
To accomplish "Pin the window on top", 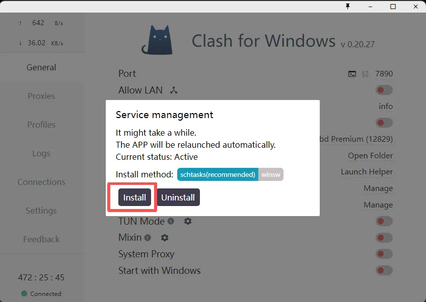I will tap(348, 6).
